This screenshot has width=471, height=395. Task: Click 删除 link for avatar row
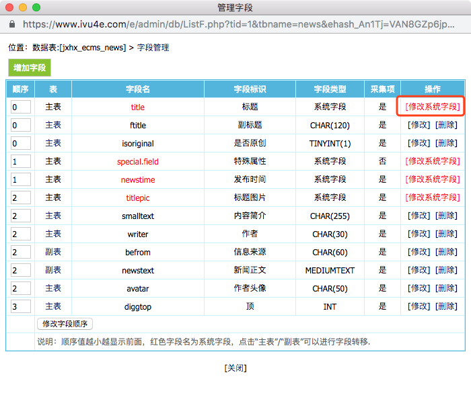click(445, 288)
